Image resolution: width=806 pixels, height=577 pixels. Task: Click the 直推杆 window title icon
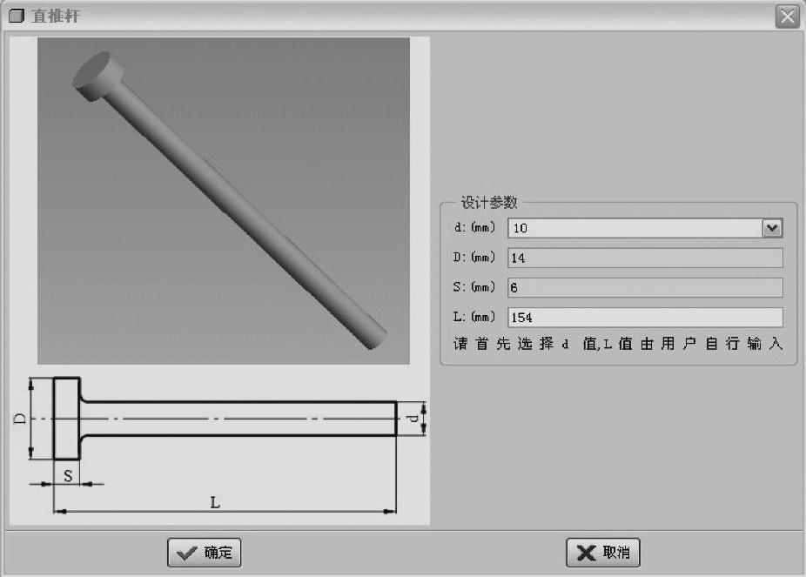point(16,16)
